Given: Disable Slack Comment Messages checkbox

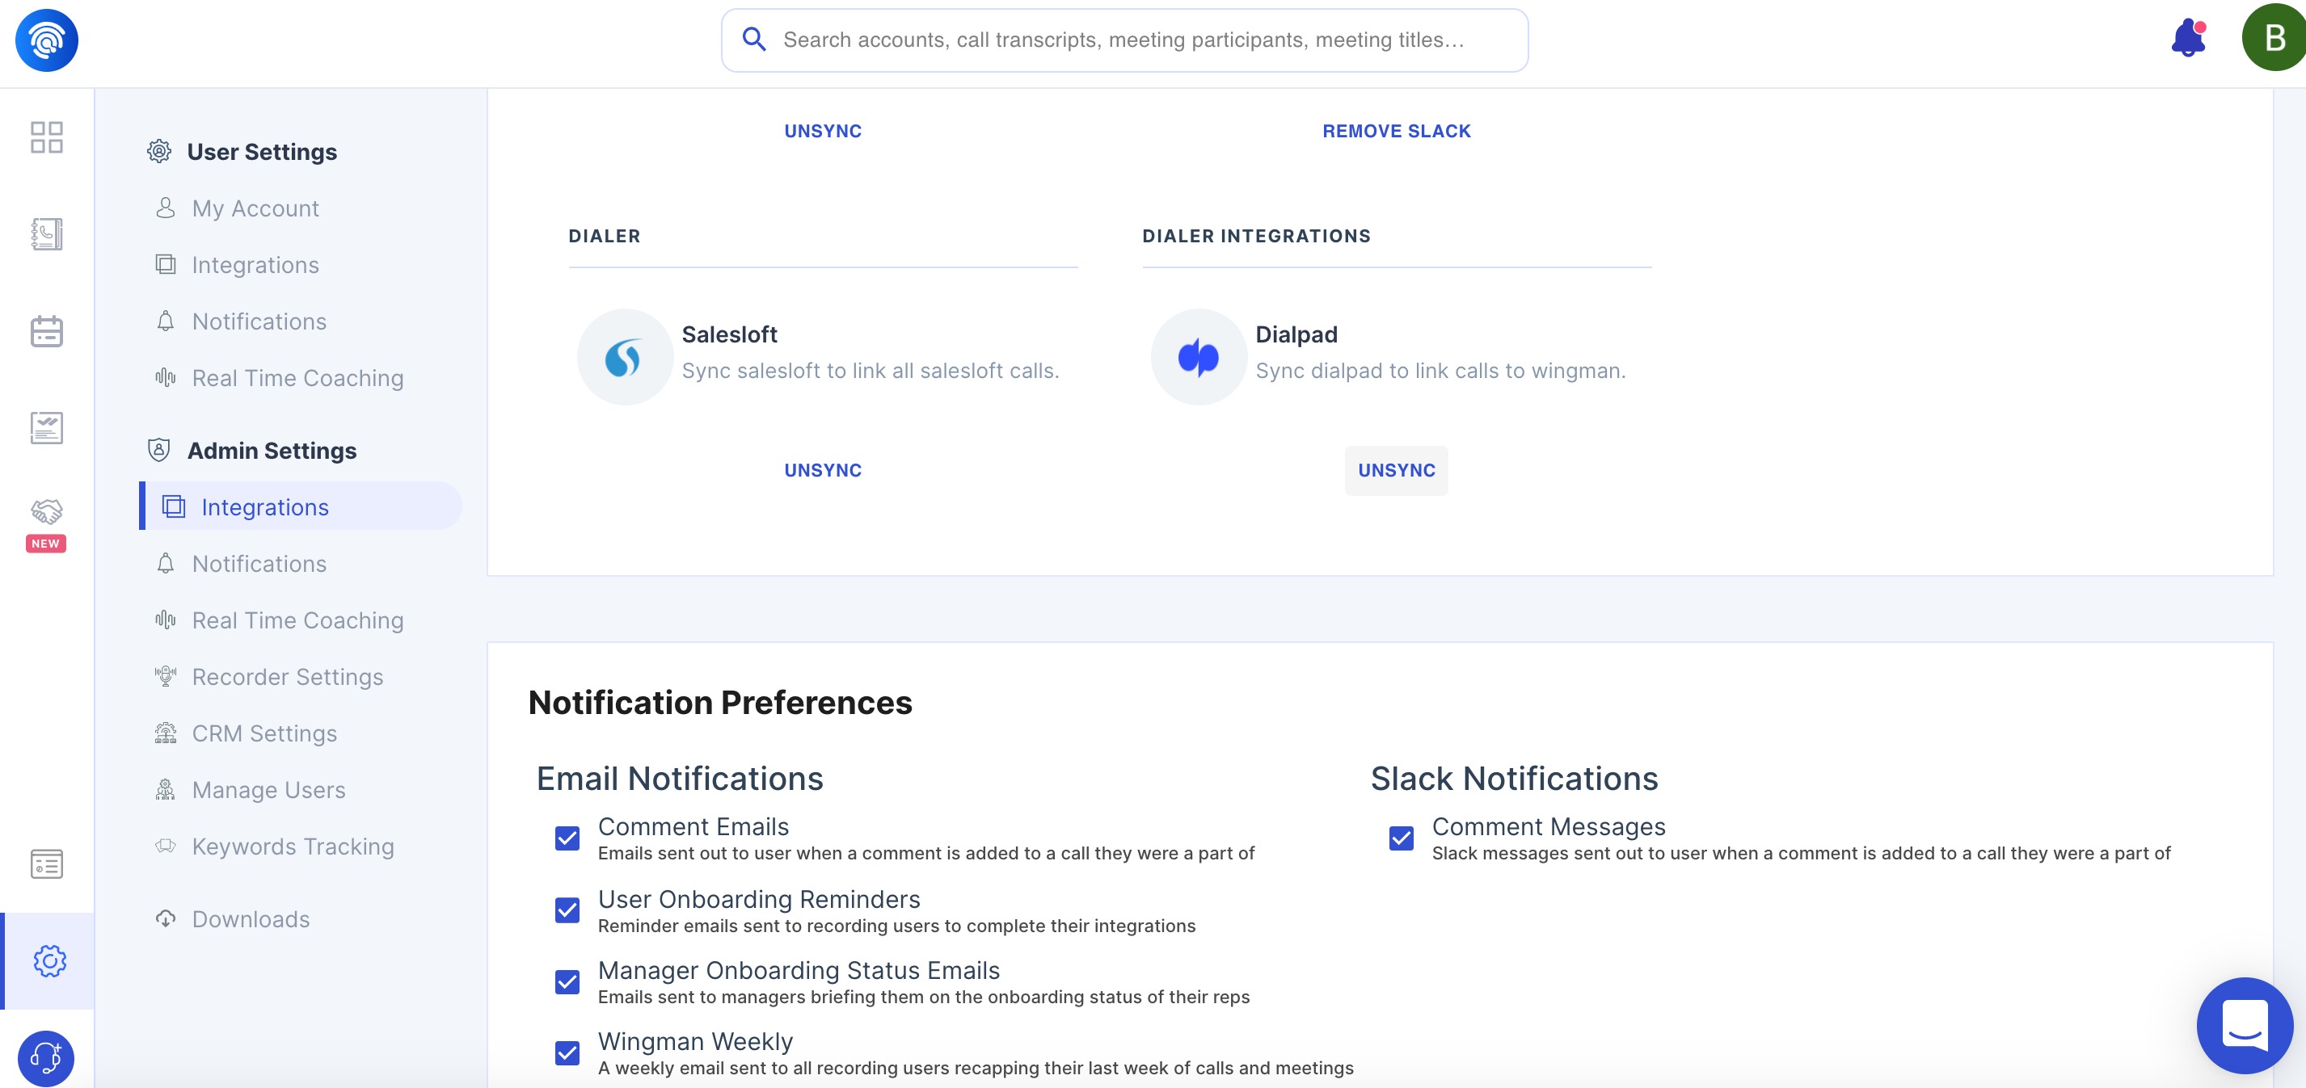Looking at the screenshot, I should 1401,838.
